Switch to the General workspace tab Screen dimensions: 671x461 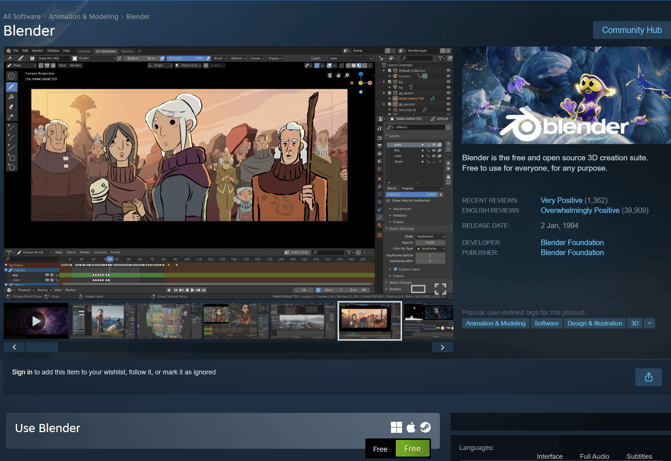click(84, 51)
